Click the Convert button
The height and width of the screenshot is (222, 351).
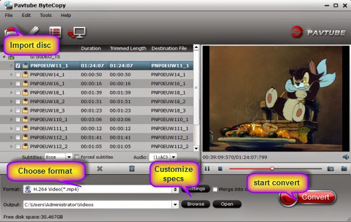pyautogui.click(x=308, y=198)
